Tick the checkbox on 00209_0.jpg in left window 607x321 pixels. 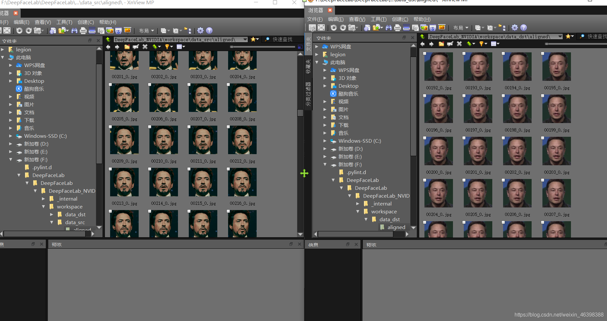point(110,127)
